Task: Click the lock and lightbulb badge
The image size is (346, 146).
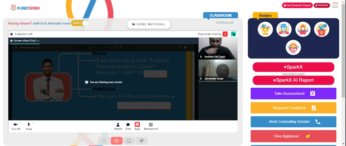Action: 322,29
